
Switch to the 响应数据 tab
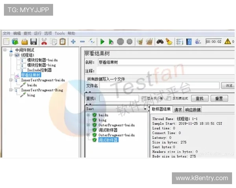pos(193,110)
